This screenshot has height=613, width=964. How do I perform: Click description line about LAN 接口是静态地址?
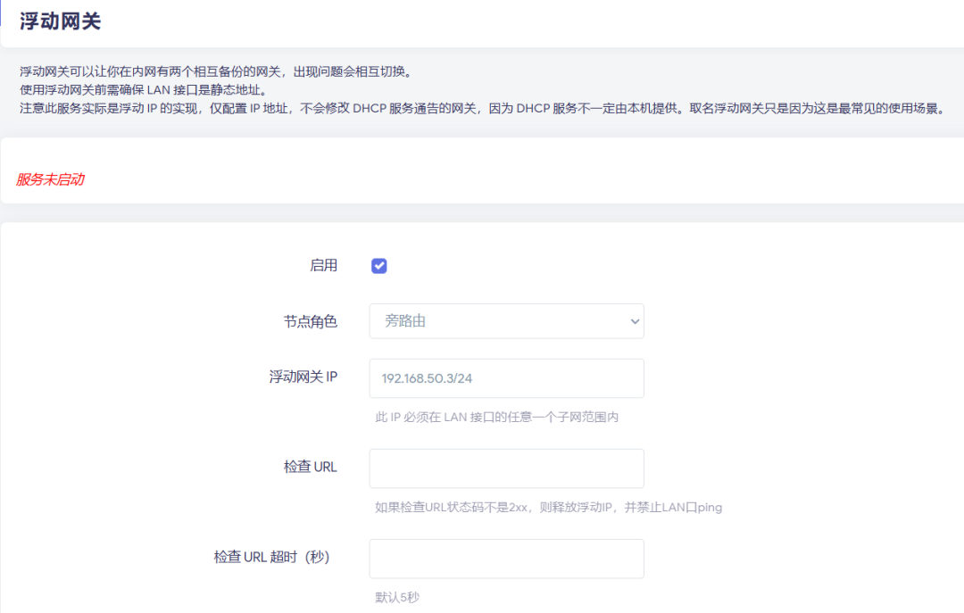[x=143, y=89]
